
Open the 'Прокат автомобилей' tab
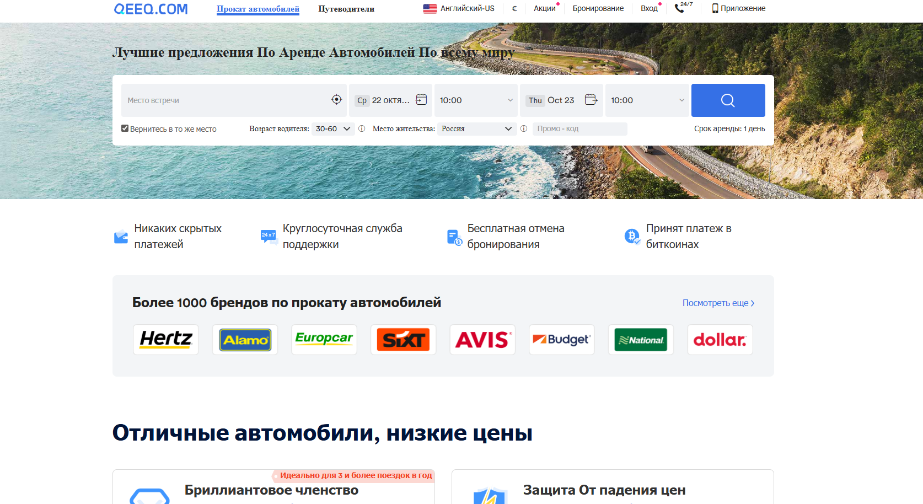(x=257, y=9)
